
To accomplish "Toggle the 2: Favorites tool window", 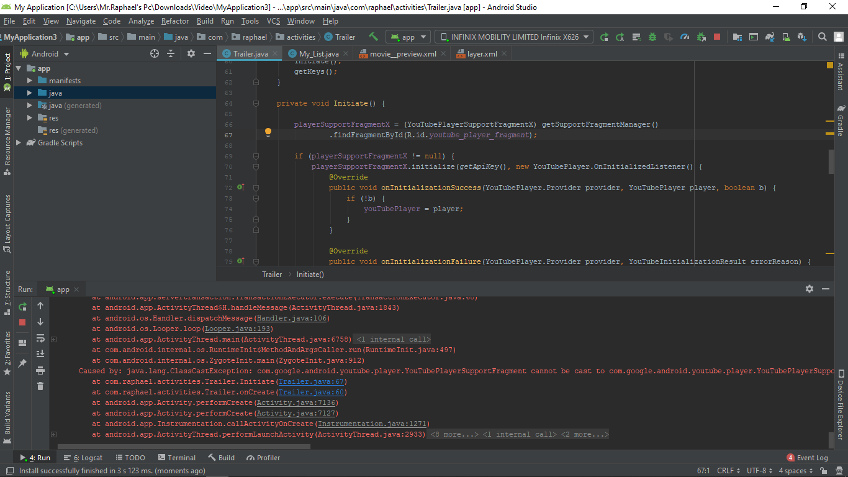I will click(x=7, y=353).
